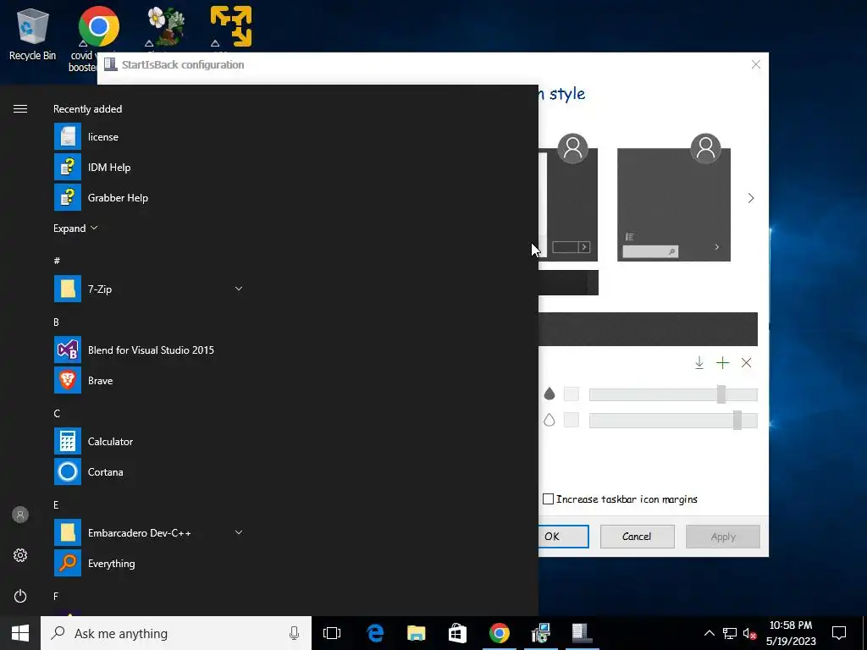Open the network tray icon

pyautogui.click(x=729, y=634)
